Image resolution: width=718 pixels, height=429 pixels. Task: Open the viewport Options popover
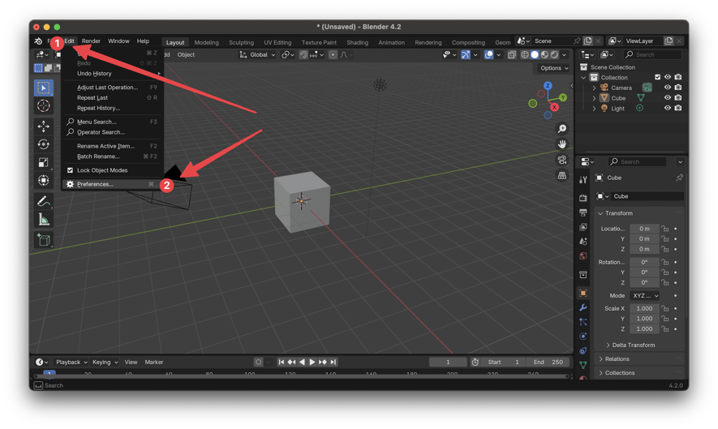pos(554,68)
